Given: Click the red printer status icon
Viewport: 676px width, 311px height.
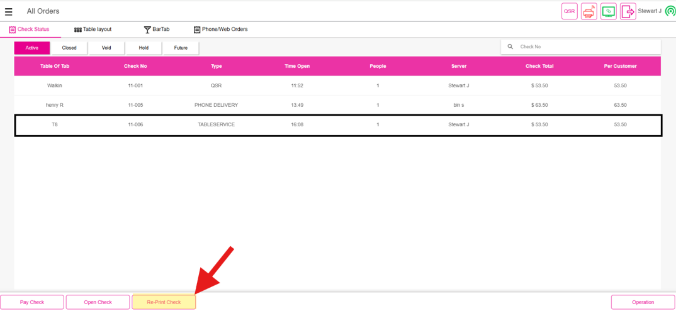Looking at the screenshot, I should pyautogui.click(x=589, y=11).
